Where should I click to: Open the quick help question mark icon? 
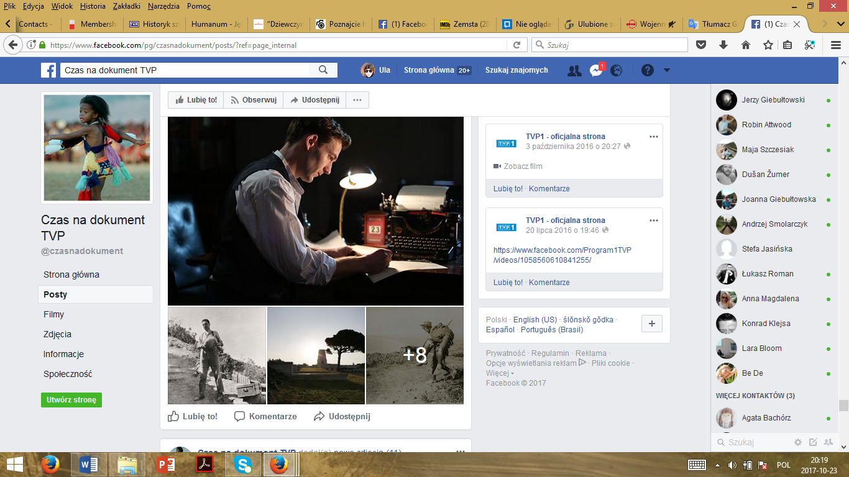click(648, 70)
